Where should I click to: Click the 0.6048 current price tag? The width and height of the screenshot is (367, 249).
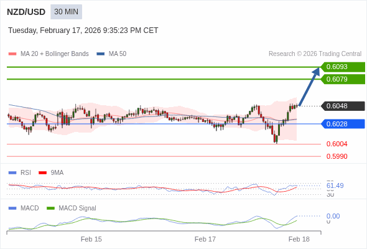343,106
